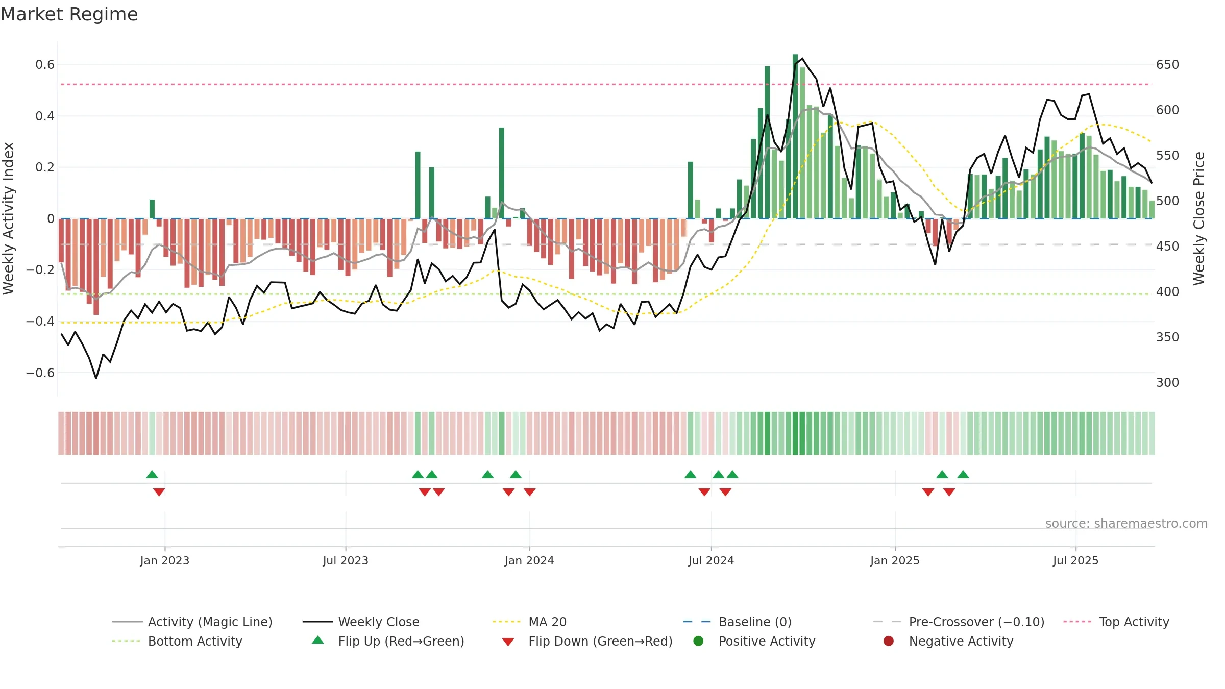Toggle MA 20 legend entry
The image size is (1225, 689).
point(529,622)
